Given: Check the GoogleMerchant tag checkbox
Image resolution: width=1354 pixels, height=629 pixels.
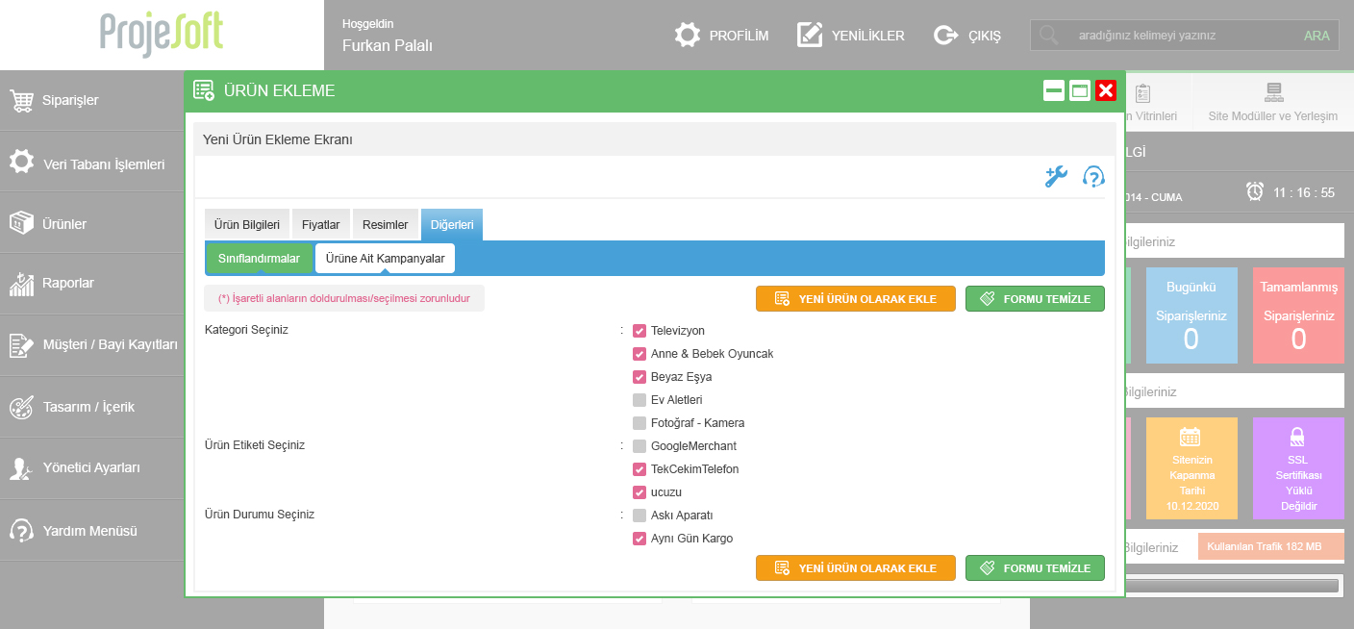Looking at the screenshot, I should 639,446.
